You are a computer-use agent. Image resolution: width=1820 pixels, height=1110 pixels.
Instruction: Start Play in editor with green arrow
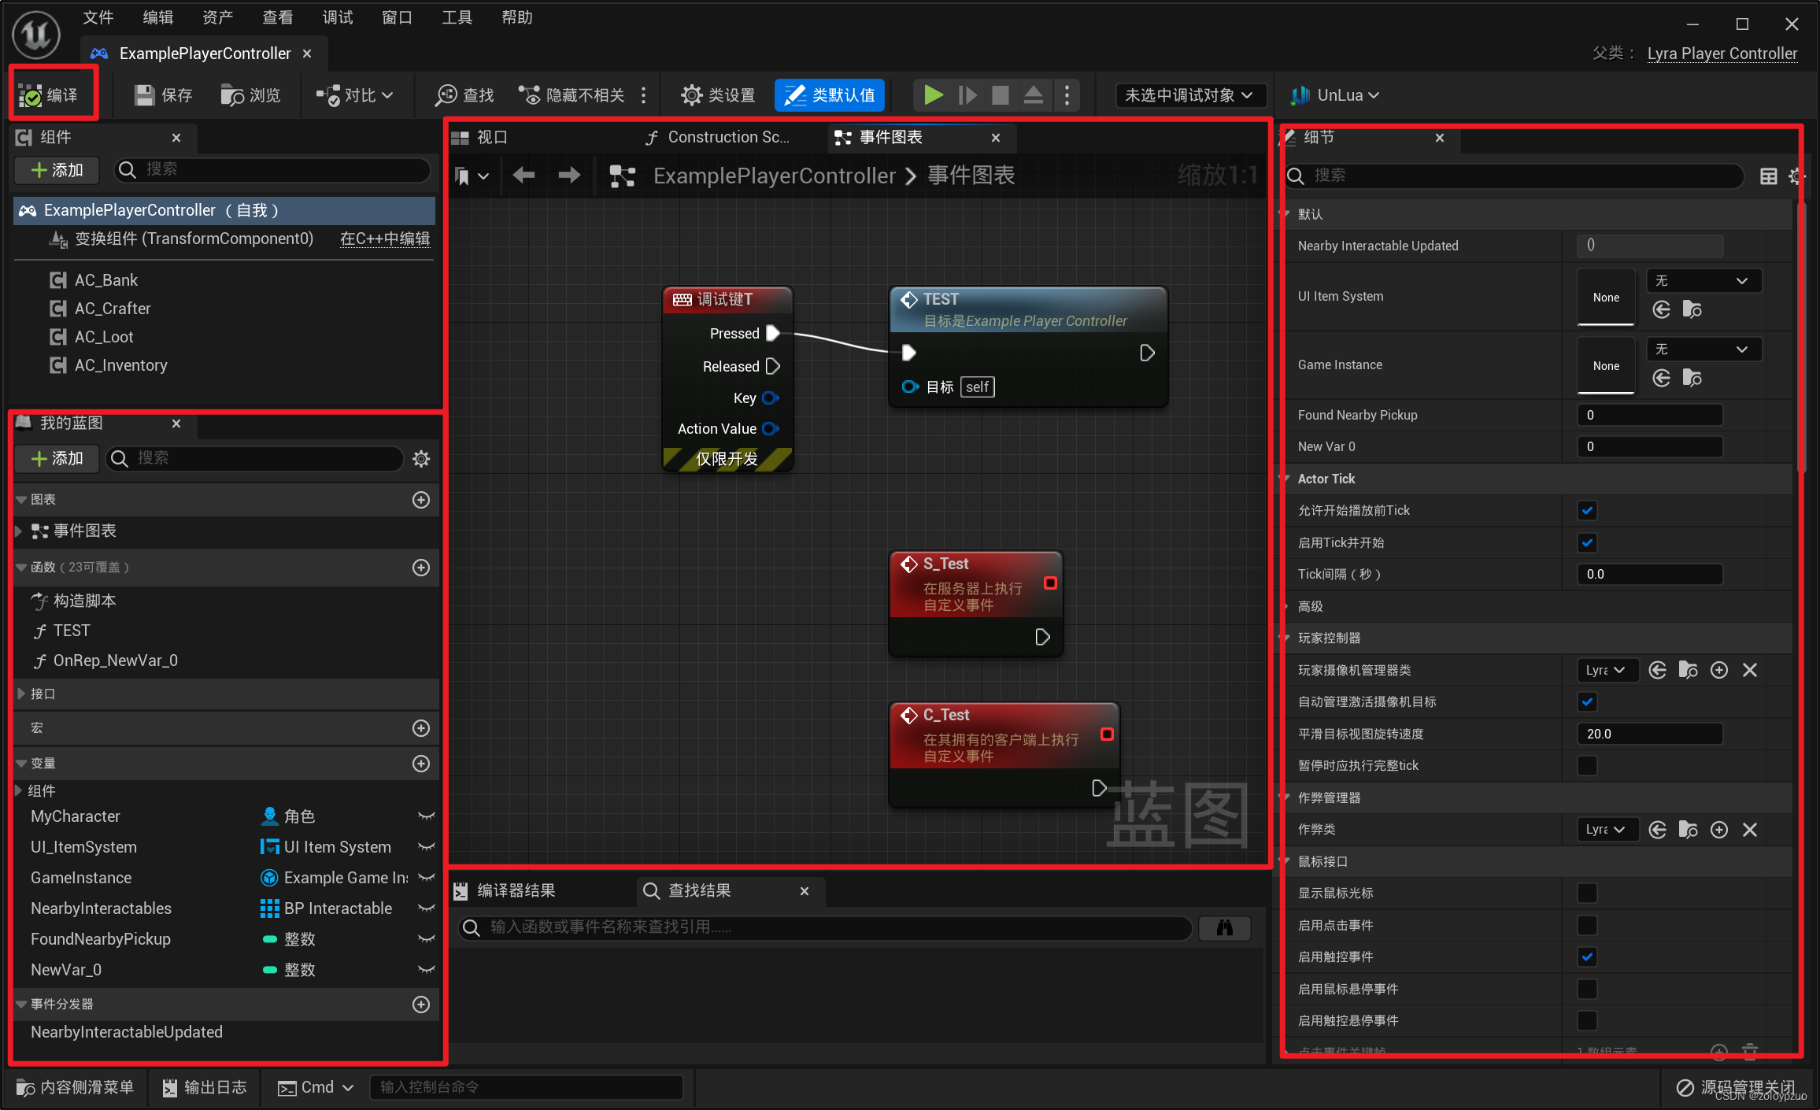point(934,95)
